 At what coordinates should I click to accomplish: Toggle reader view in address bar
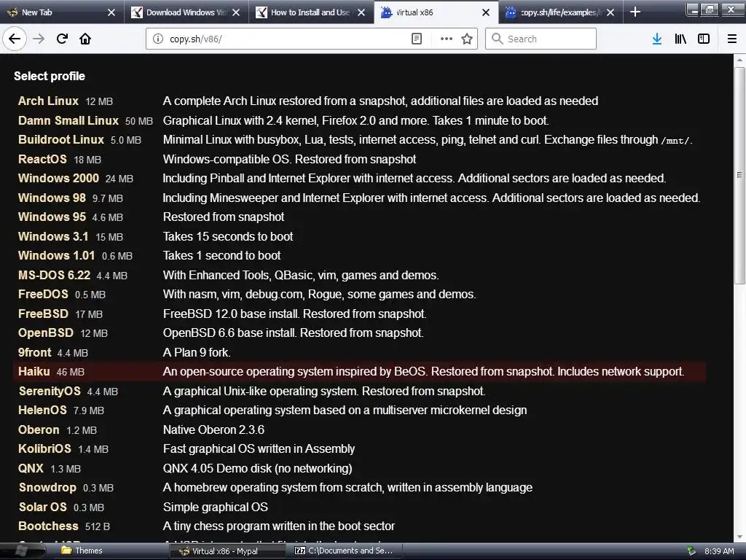click(416, 39)
